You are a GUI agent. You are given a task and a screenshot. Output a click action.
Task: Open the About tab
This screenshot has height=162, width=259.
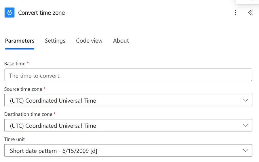tap(121, 41)
